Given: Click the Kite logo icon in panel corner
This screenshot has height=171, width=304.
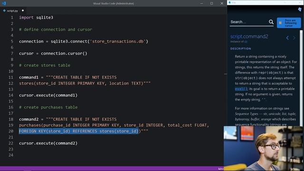Looking at the screenshot, I should [300, 9].
